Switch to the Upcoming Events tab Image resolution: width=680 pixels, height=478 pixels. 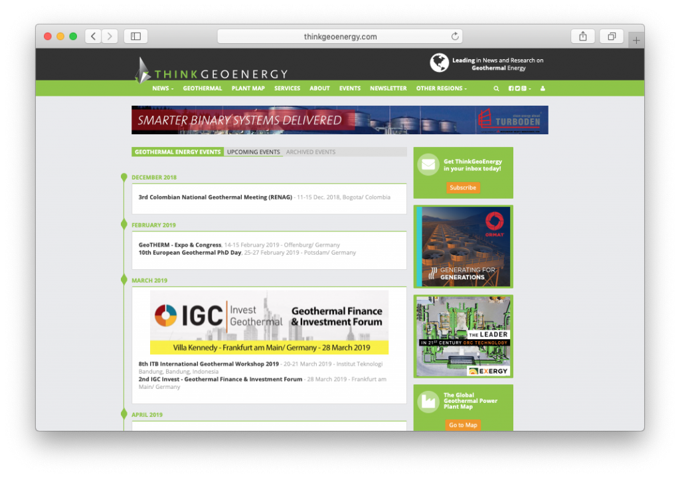click(x=253, y=152)
